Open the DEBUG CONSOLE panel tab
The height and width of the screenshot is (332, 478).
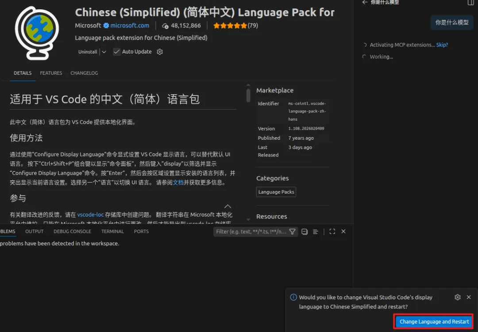[72, 232]
